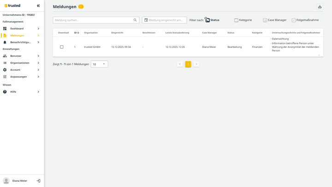332x187 pixels.
Task: Open Organisationen in the sidebar
Action: [x=20, y=63]
